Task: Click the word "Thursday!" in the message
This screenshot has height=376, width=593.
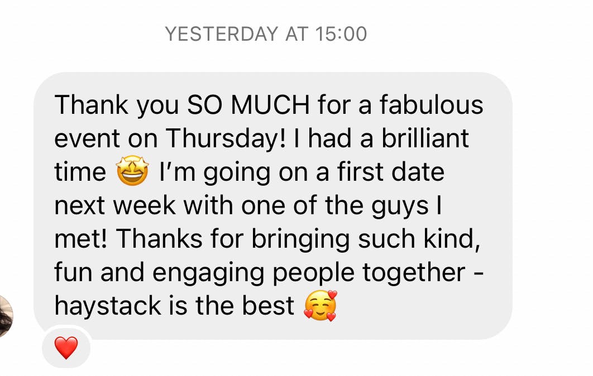Action: 224,139
